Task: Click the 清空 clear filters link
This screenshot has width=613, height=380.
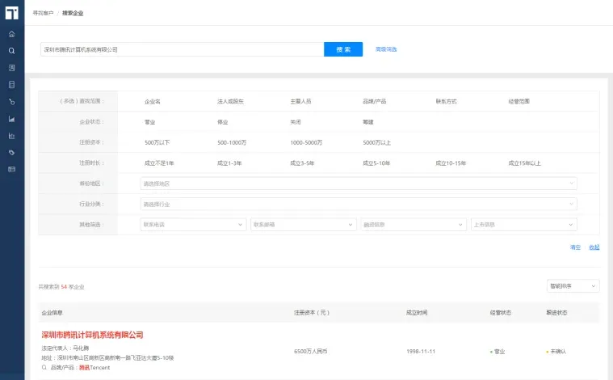Action: point(575,247)
